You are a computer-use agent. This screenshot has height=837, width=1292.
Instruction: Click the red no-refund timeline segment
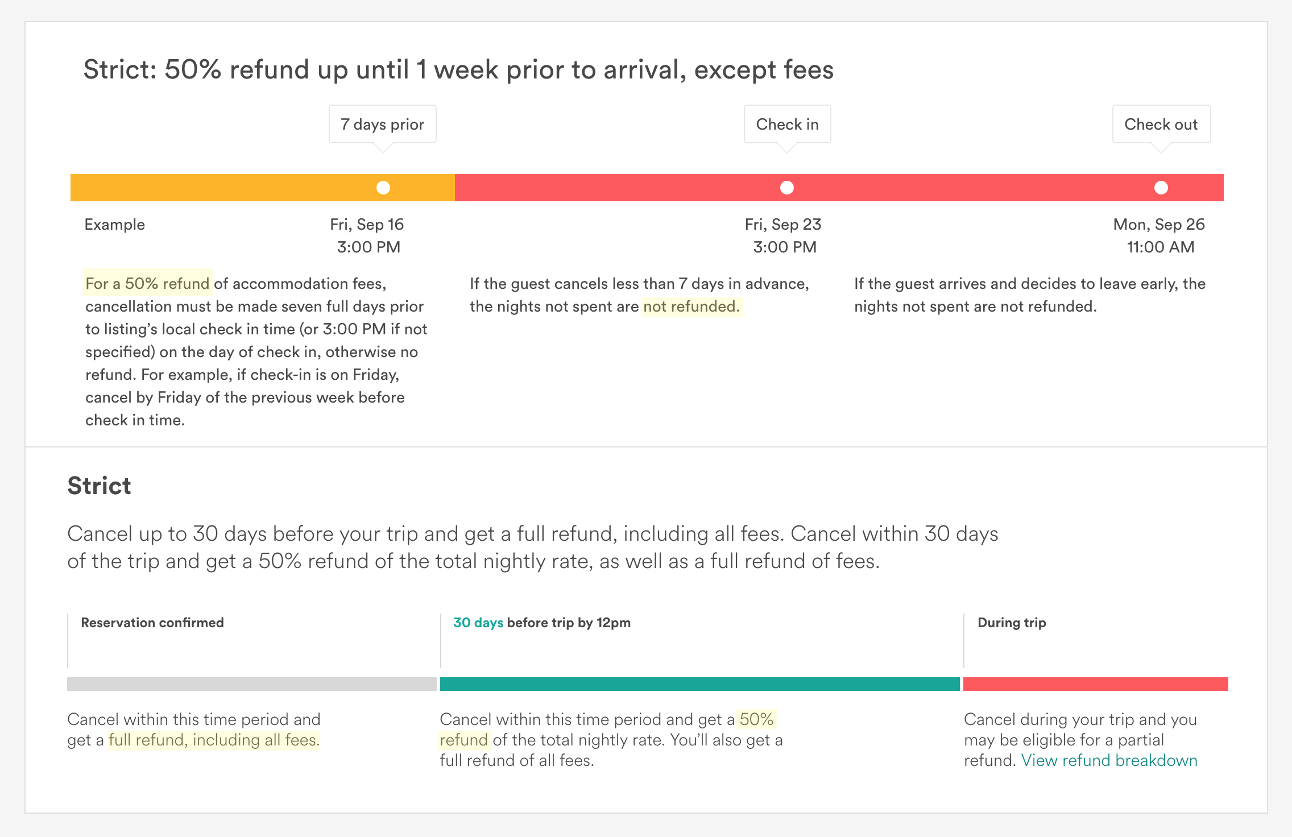pyautogui.click(x=839, y=188)
